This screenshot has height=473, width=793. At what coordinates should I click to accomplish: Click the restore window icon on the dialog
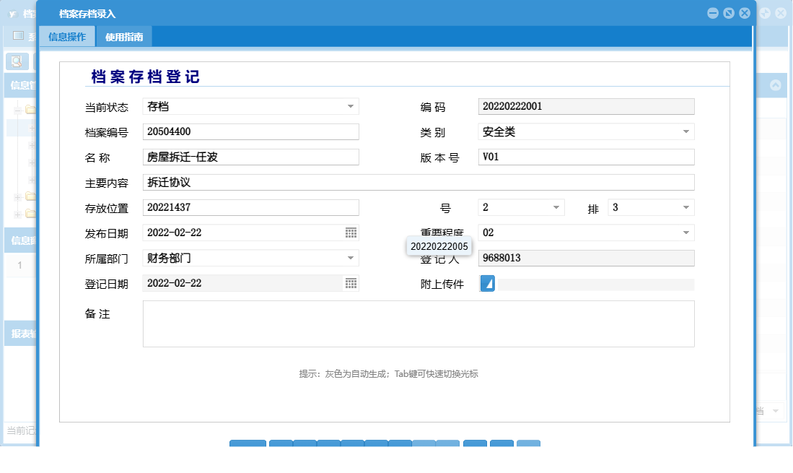coord(730,12)
